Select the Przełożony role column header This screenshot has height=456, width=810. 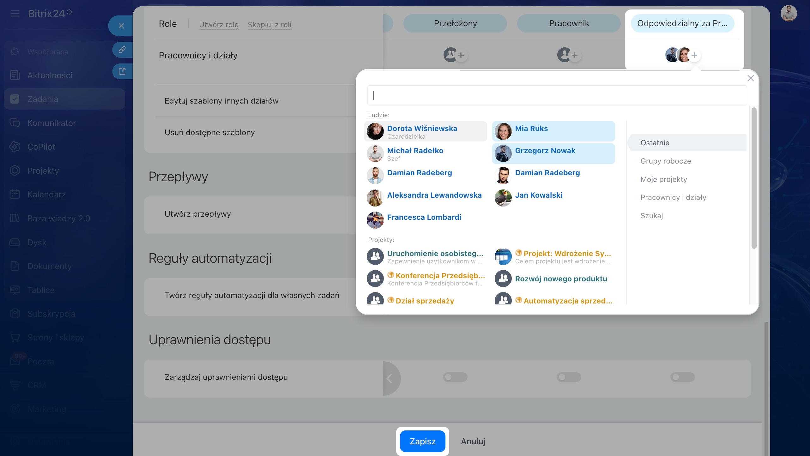455,23
